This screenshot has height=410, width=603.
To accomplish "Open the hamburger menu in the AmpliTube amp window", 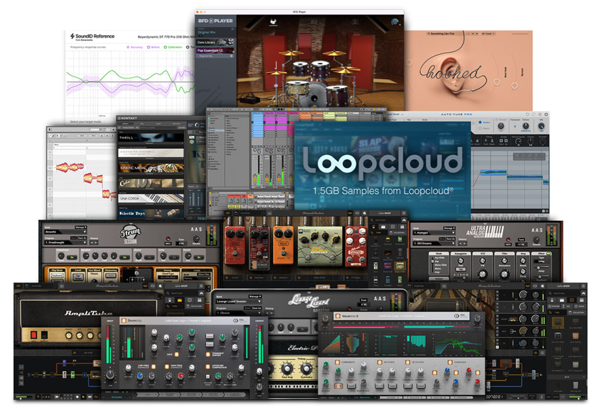I will pos(201,286).
